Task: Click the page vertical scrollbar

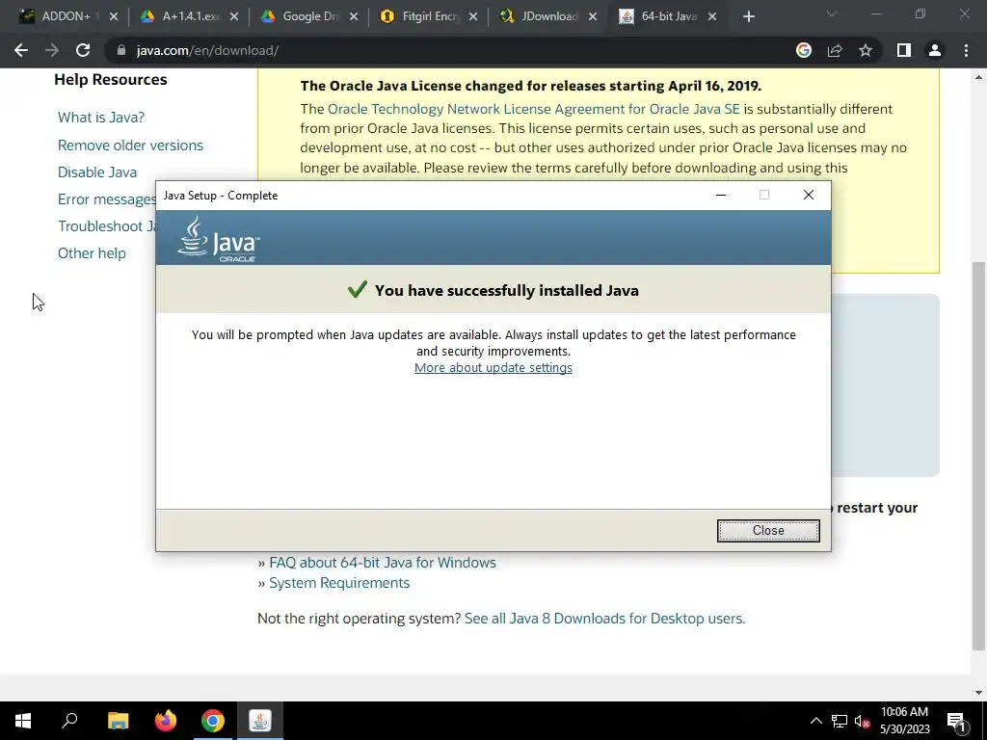Action: pyautogui.click(x=978, y=456)
